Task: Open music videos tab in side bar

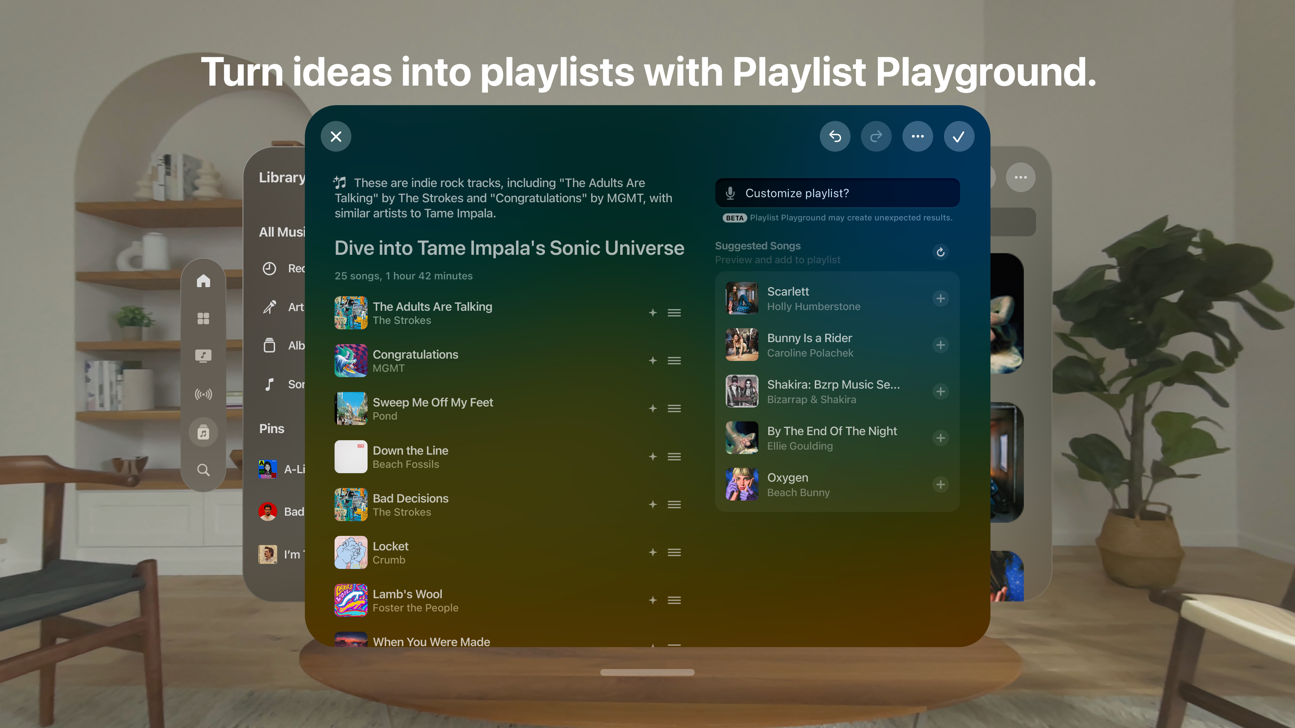Action: click(203, 356)
